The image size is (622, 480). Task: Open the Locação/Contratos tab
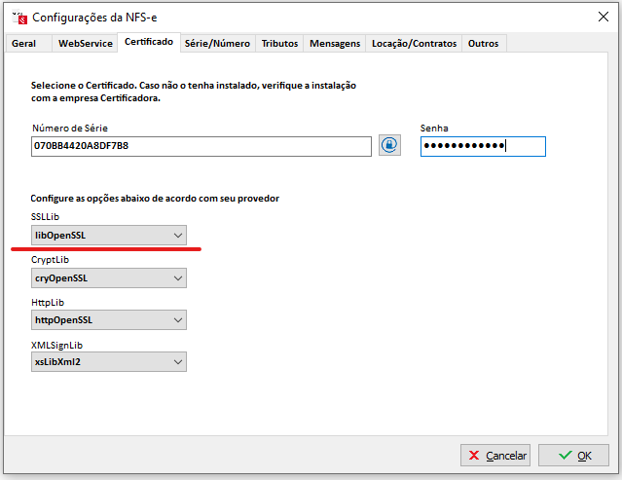tap(414, 44)
